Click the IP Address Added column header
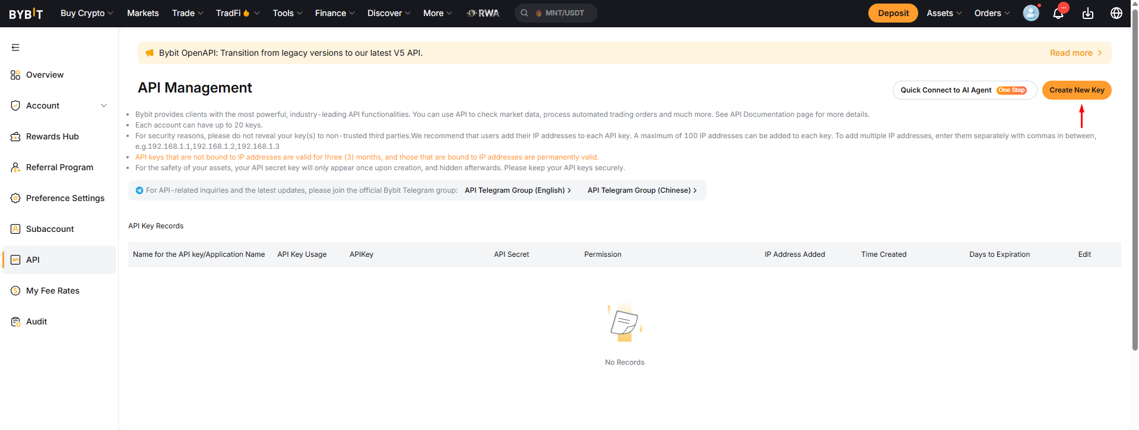Viewport: 1139px width, 430px height. tap(795, 254)
